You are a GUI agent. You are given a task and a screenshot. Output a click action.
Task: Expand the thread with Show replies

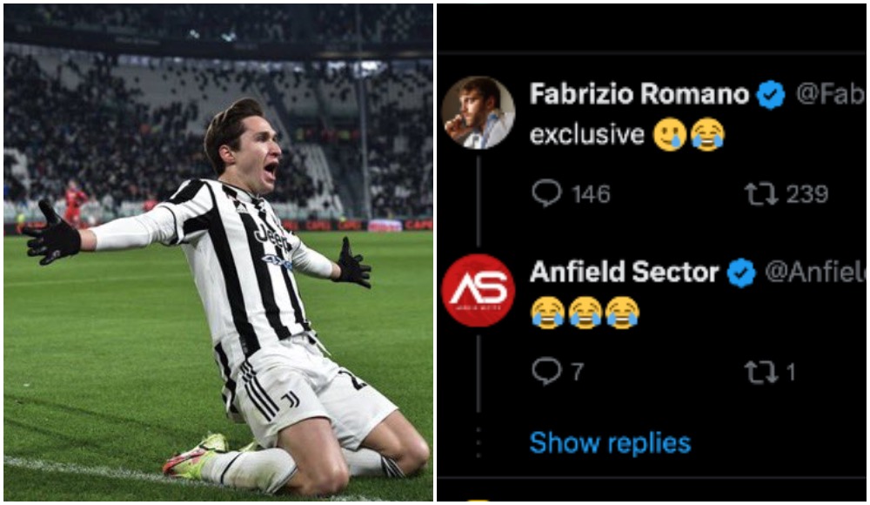click(x=611, y=443)
